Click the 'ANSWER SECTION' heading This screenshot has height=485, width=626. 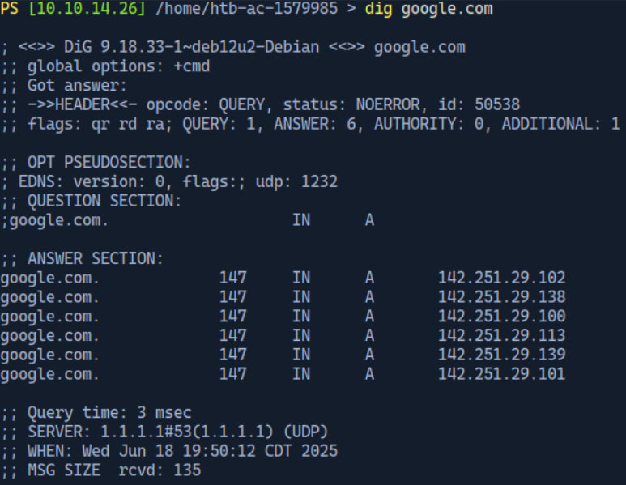[95, 259]
